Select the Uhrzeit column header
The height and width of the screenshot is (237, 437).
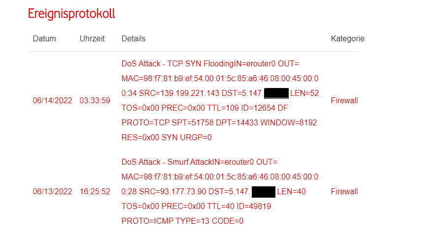click(92, 39)
